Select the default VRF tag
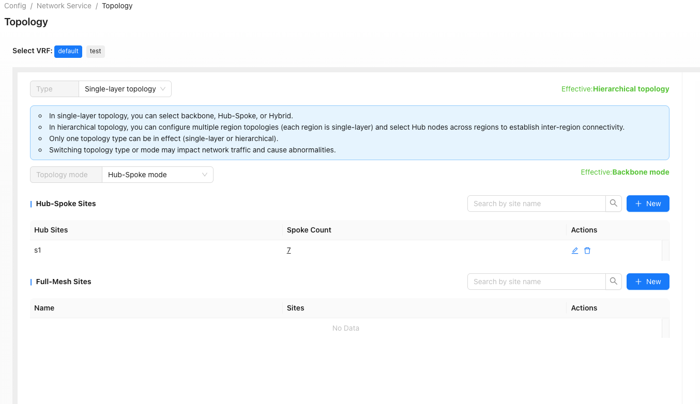This screenshot has height=404, width=700. (68, 51)
